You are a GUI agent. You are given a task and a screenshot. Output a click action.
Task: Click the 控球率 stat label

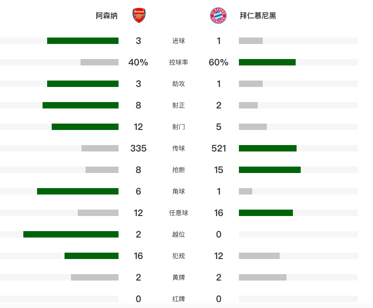pos(178,62)
